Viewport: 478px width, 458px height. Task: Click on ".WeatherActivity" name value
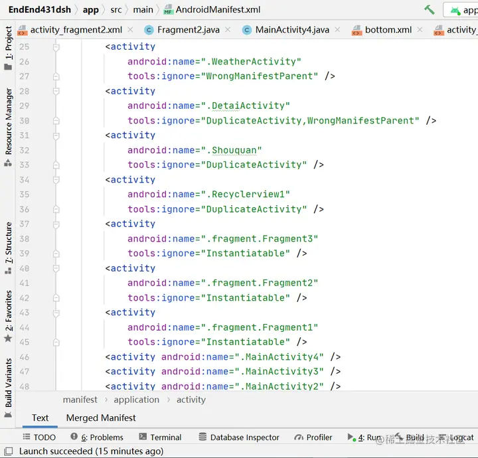click(251, 62)
